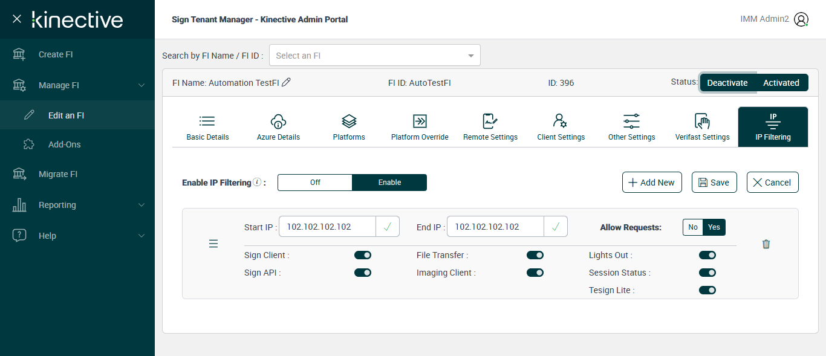
Task: Set IP Filtering to Off
Action: 315,183
